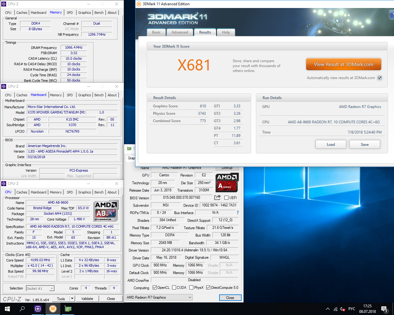Open Bench tab in bottom CPU-Z CPU window
Image resolution: width=394 pixels, height=315 pixels.
(99, 192)
